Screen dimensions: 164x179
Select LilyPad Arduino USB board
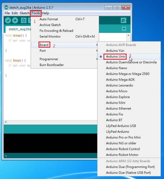click(x=121, y=126)
